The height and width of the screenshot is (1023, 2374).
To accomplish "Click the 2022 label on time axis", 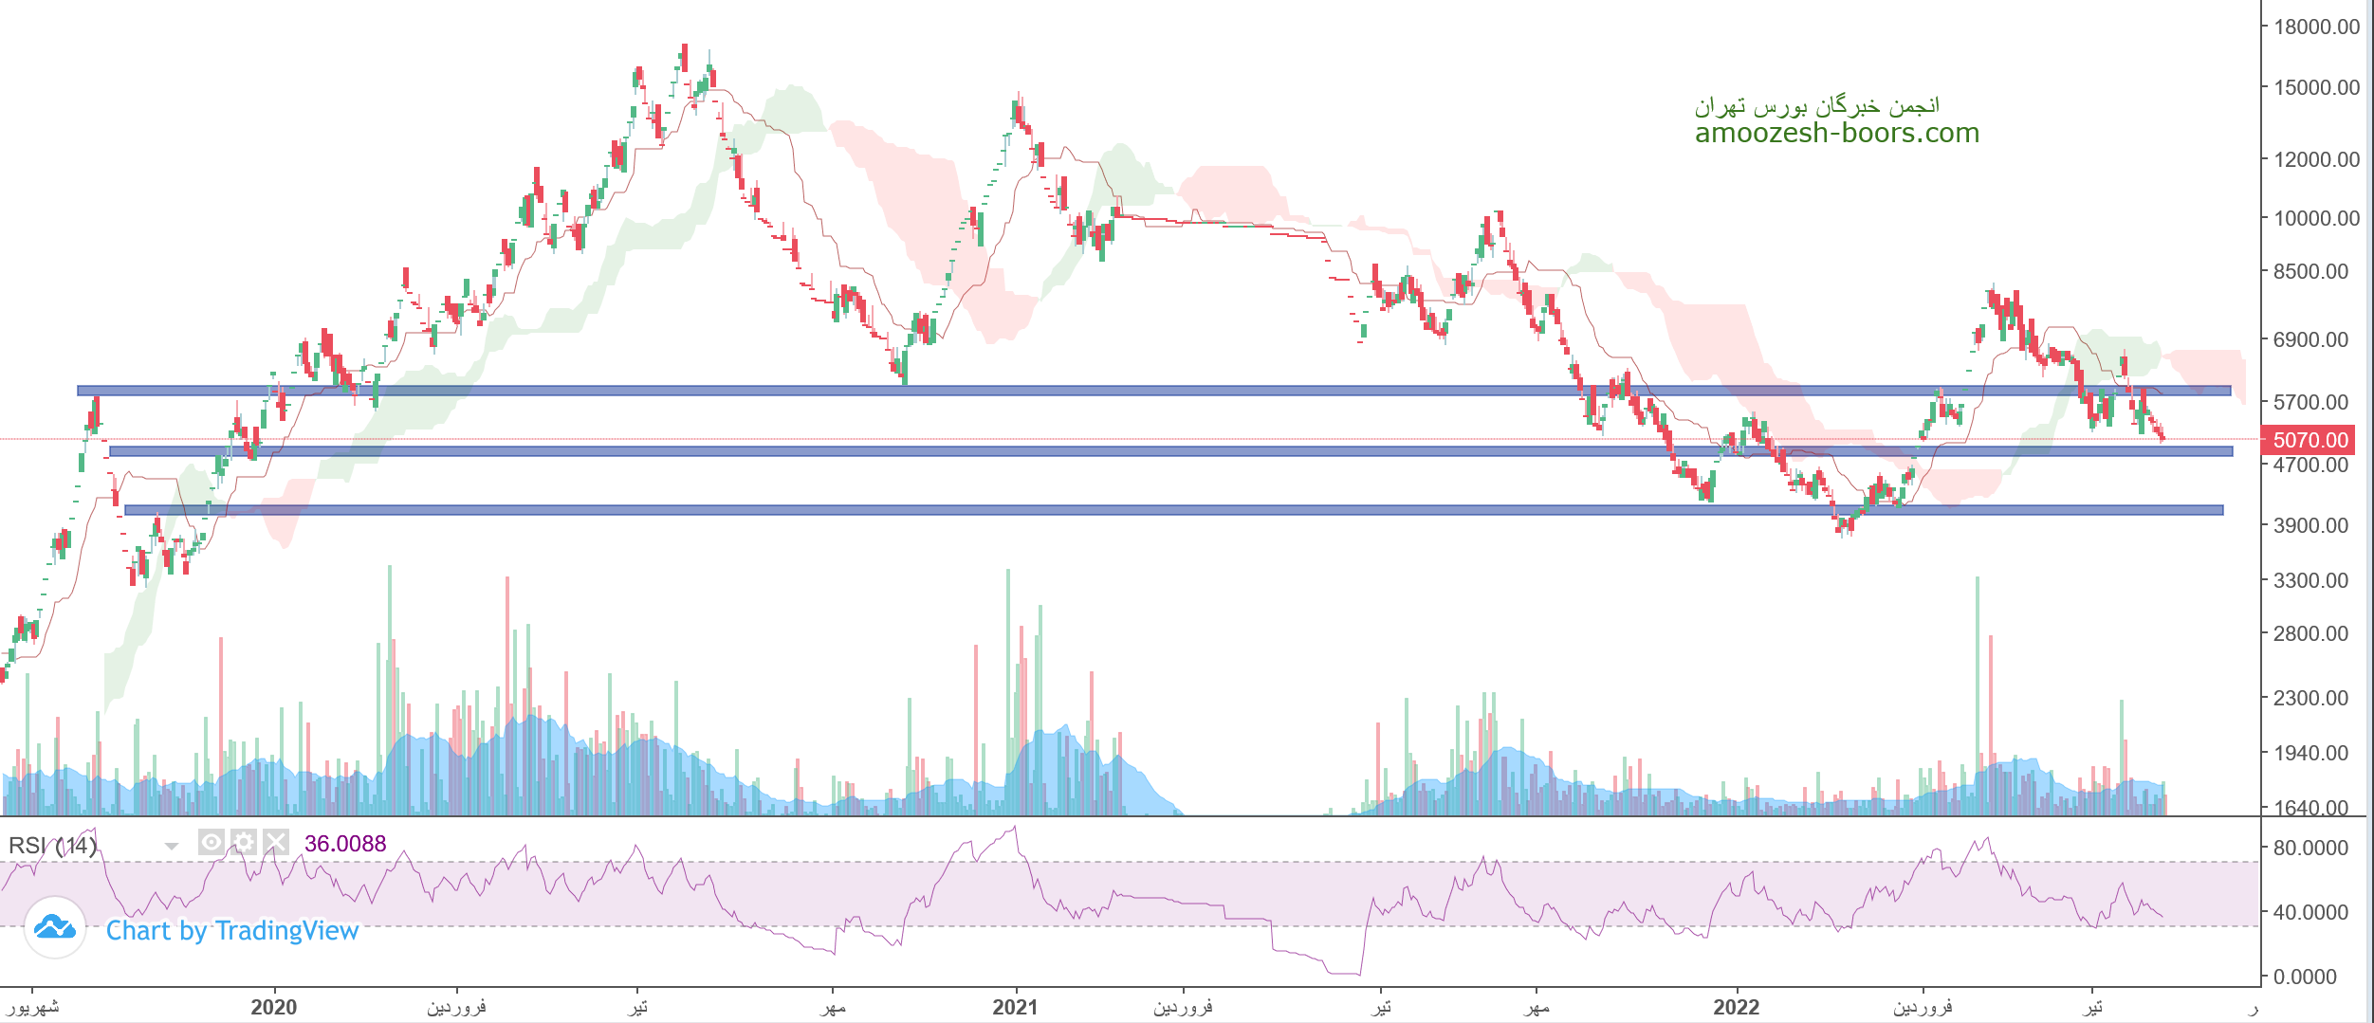I will (1736, 1007).
